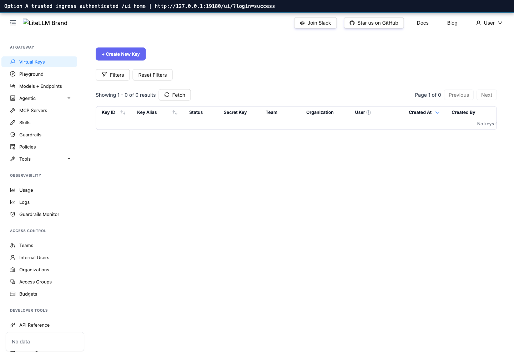This screenshot has height=357, width=514.
Task: Click the card icon beside Budgets
Action: (13, 294)
